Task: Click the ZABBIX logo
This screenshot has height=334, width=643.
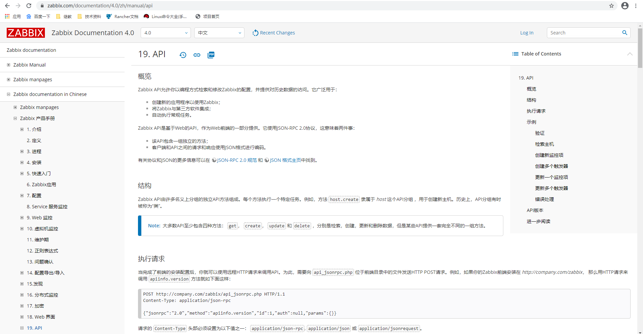Action: [25, 32]
